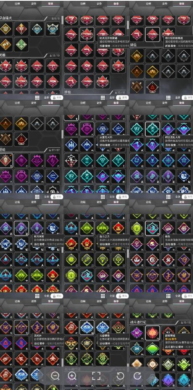
Task: Select the bright green gem badge under 战斗通行证
Action: [x=152, y=349]
